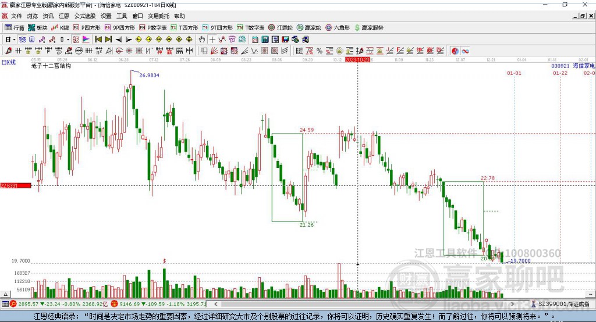Expand the candlestick style dropdown arrow
Viewport: 596px width, 322px height.
[68, 40]
